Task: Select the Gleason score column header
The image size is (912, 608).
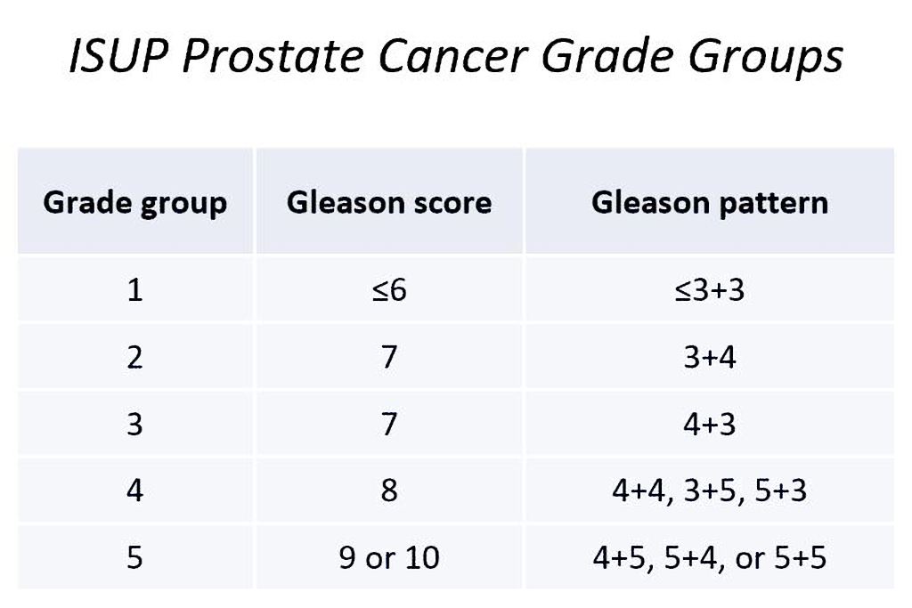Action: pyautogui.click(x=389, y=201)
